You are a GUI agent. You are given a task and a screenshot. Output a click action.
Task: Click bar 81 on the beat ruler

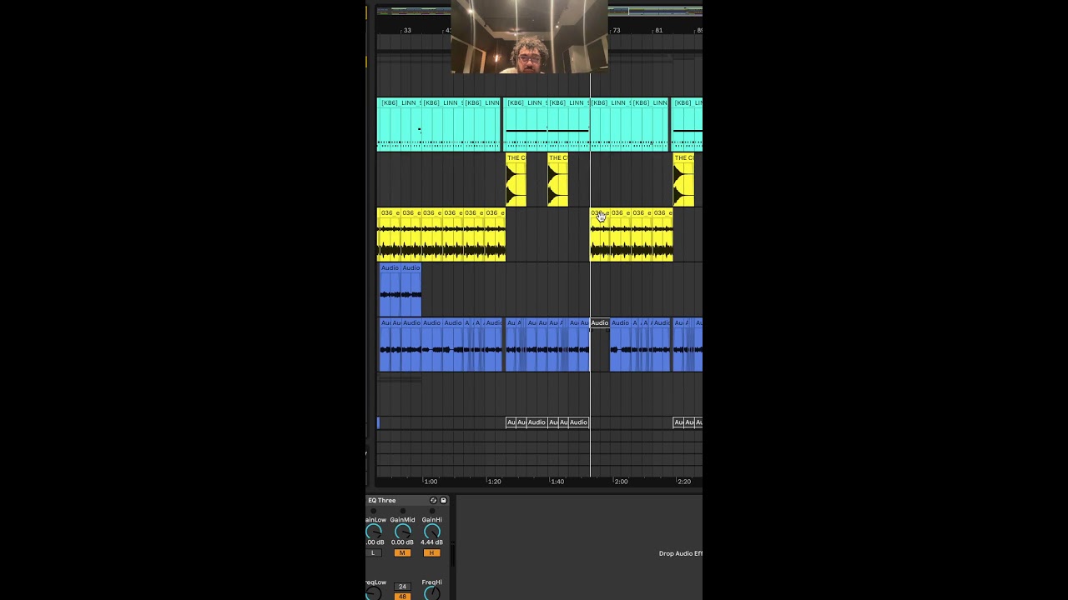658,30
